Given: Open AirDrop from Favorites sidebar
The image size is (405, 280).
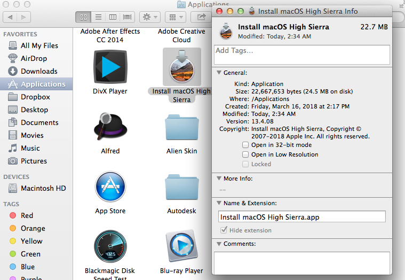Looking at the screenshot, I should coord(34,58).
